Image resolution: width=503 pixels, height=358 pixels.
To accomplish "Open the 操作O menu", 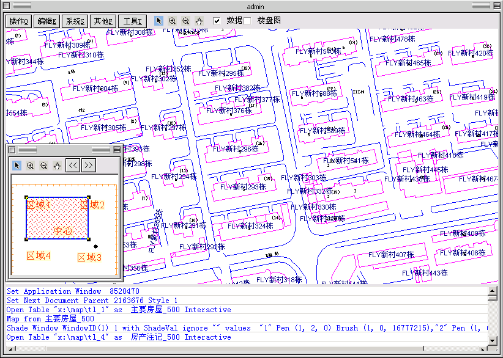I will (x=18, y=21).
